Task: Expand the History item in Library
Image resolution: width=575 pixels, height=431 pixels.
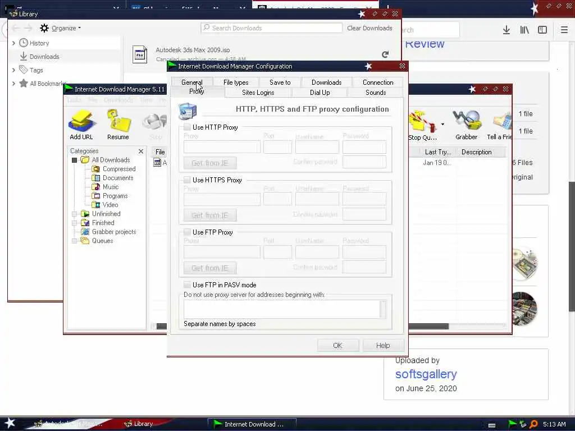Action: point(13,43)
